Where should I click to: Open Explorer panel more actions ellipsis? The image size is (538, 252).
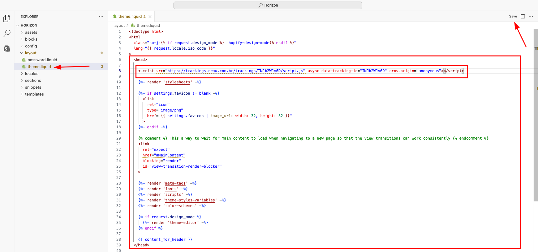pos(101,17)
